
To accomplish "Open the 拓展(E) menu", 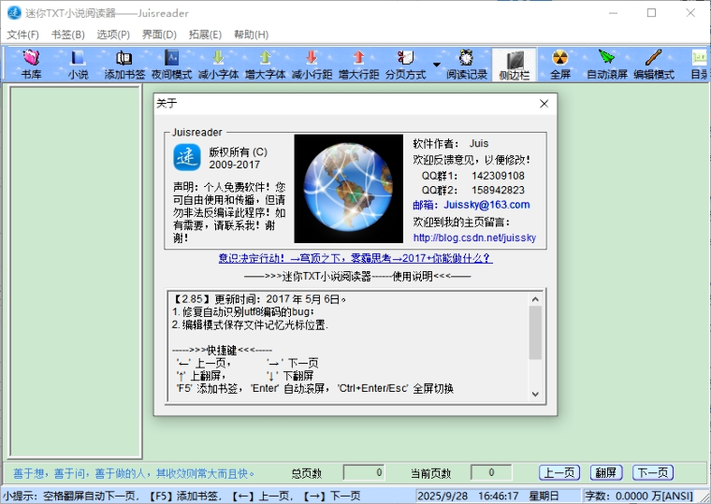I will click(205, 35).
